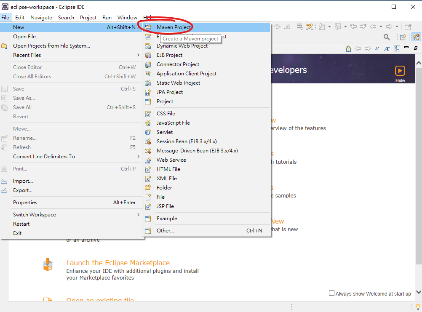Screen dimensions: 422x312
Task: Create a new HTML File
Action: pyautogui.click(x=206, y=169)
